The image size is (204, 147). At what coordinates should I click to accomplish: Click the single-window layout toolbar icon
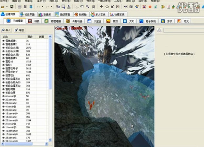(20, 7)
